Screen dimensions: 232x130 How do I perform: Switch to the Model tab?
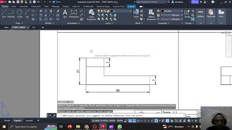point(7,120)
